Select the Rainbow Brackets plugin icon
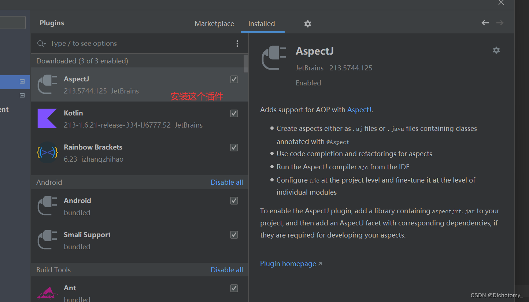Viewport: 529px width, 302px height. pos(47,152)
